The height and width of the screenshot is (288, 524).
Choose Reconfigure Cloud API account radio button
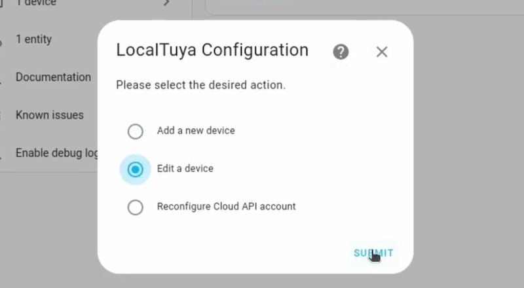[x=135, y=207]
